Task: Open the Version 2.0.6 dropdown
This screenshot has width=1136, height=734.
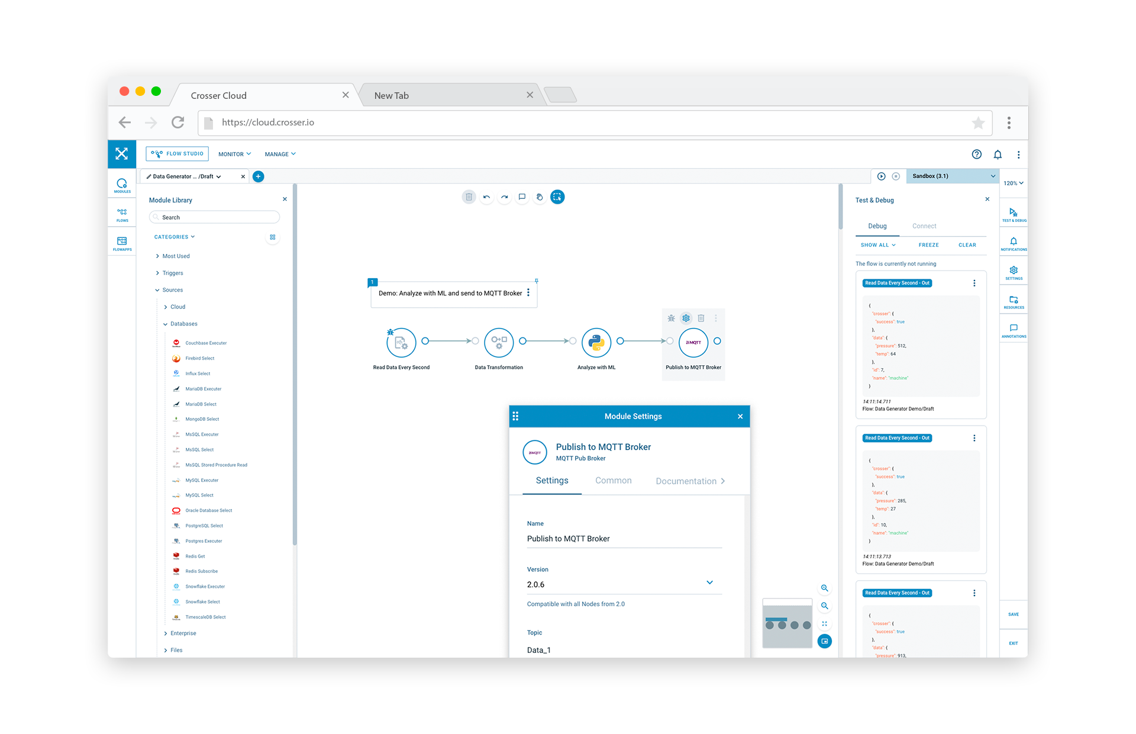Action: (x=624, y=584)
